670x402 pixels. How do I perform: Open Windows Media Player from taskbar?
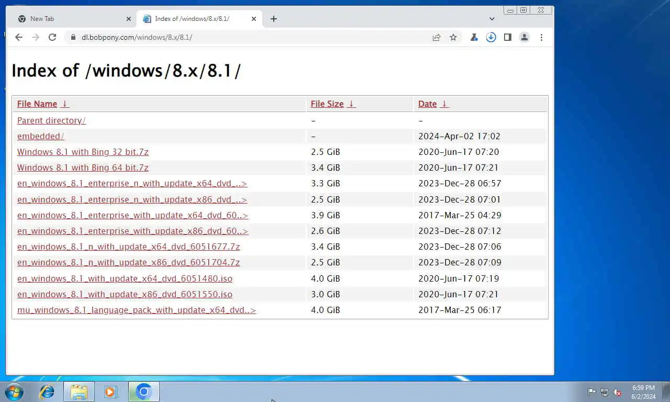point(110,392)
